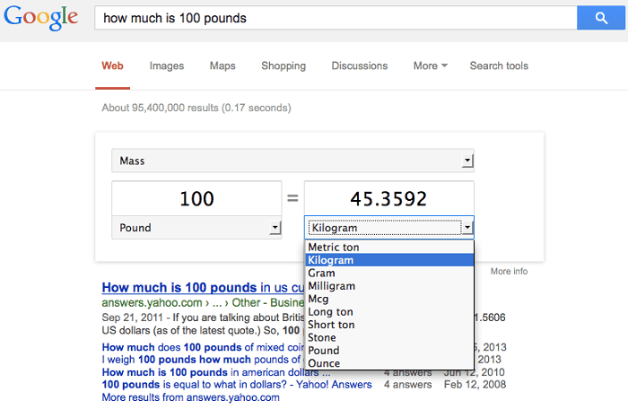Open '100 pounds is equal to what' link
The height and width of the screenshot is (409, 628).
tap(237, 385)
